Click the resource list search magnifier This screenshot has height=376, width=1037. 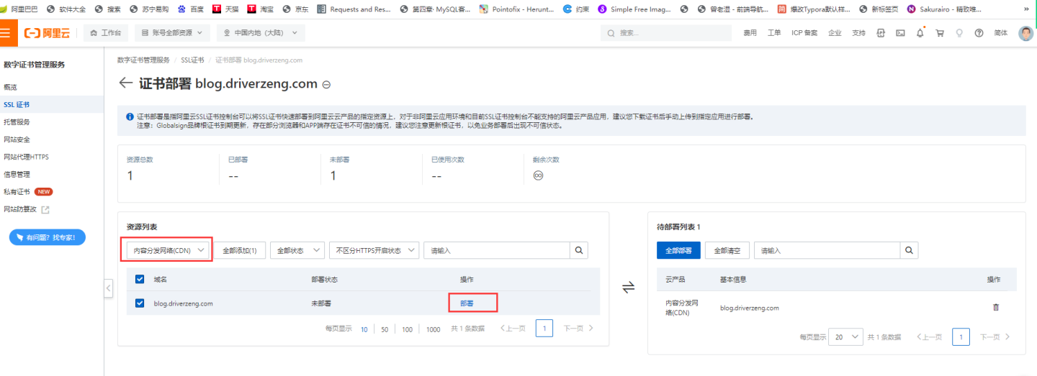pos(579,250)
